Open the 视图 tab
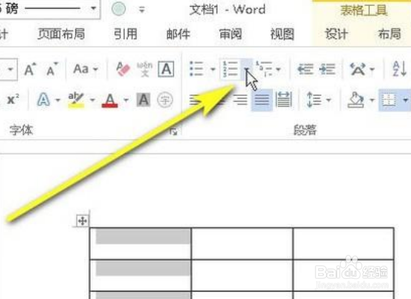411x299 pixels. (282, 34)
